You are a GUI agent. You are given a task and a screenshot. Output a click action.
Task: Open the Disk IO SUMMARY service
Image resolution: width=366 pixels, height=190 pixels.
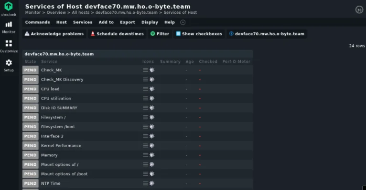tap(59, 108)
